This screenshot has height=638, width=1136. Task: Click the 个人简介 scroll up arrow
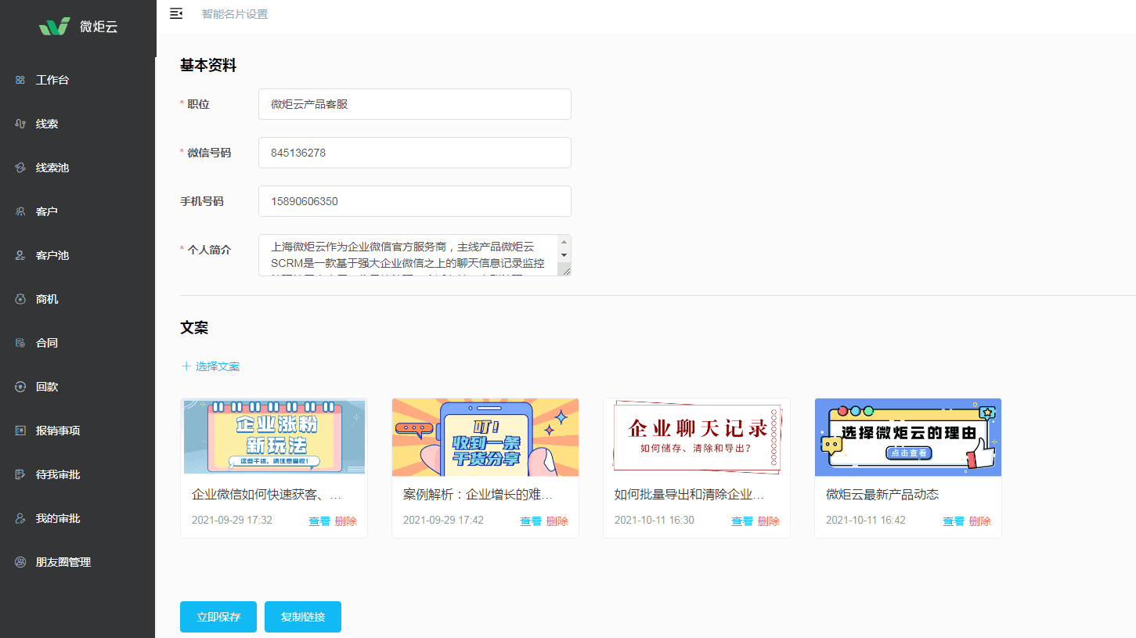(x=564, y=242)
